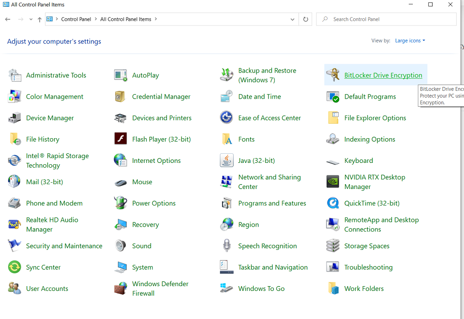Open the Programs and Features icon
This screenshot has width=464, height=319.
pos(226,203)
